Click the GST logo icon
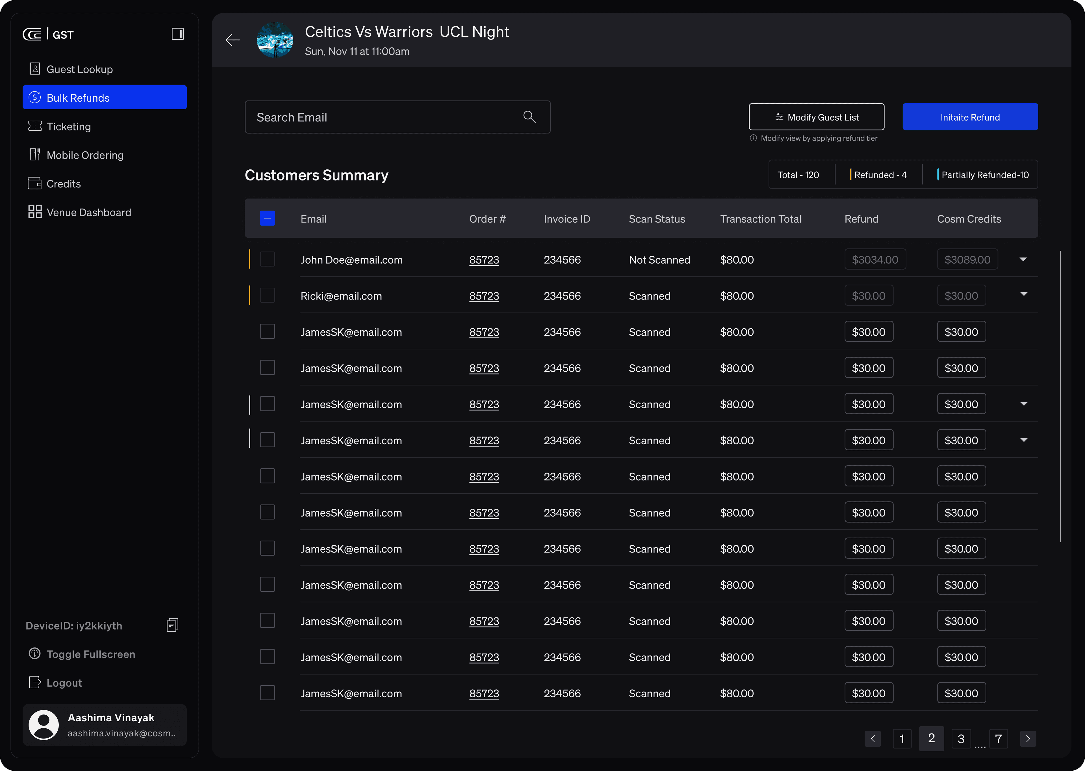 coord(32,34)
